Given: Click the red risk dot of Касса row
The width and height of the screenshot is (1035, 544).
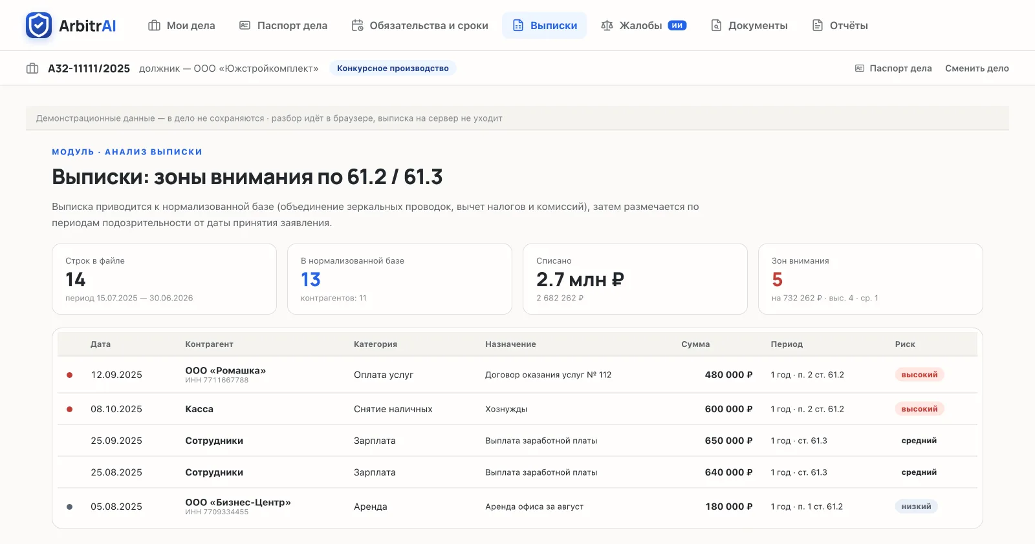Looking at the screenshot, I should point(69,409).
